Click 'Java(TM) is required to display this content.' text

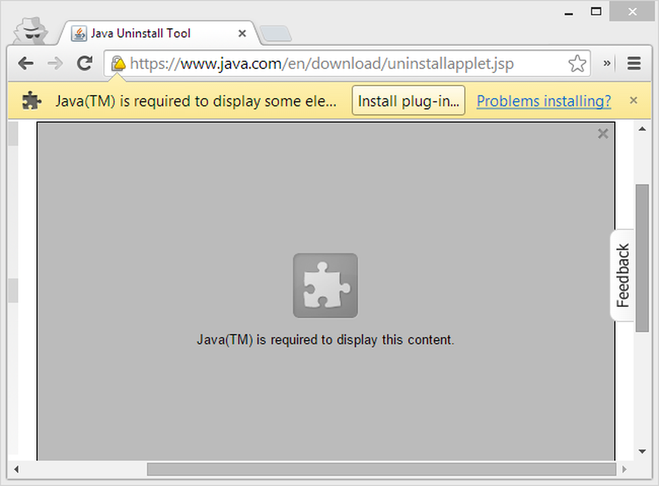point(326,339)
